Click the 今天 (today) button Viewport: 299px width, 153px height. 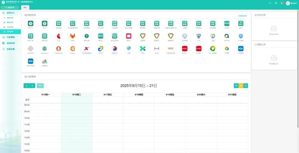40,86
